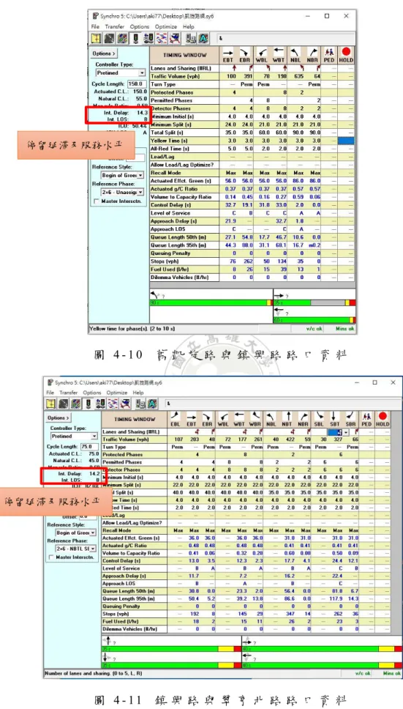The height and width of the screenshot is (709, 403).
Task: Click the 'A' icon in Fig 4-10 toolbar
Action: pyautogui.click(x=204, y=39)
